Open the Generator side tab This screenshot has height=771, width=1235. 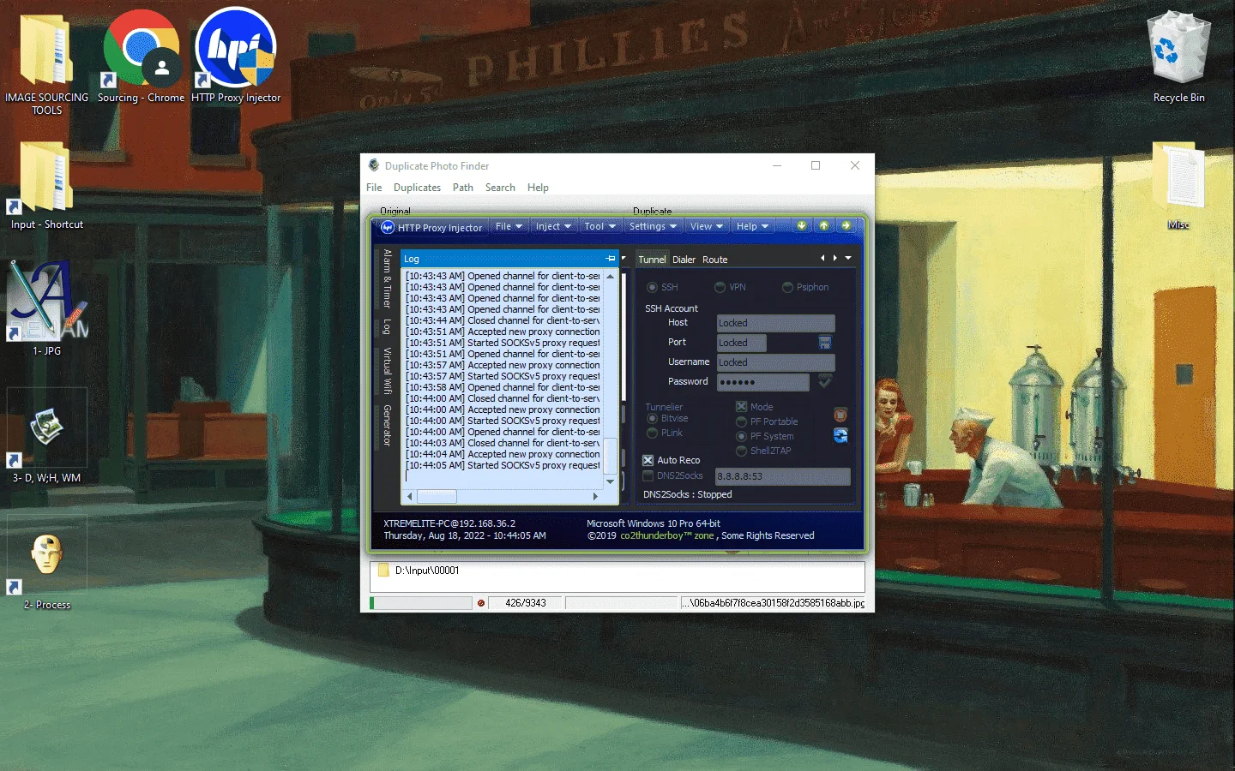(387, 426)
